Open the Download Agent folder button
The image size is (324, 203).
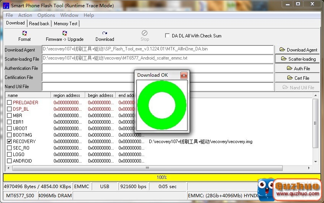click(x=297, y=50)
